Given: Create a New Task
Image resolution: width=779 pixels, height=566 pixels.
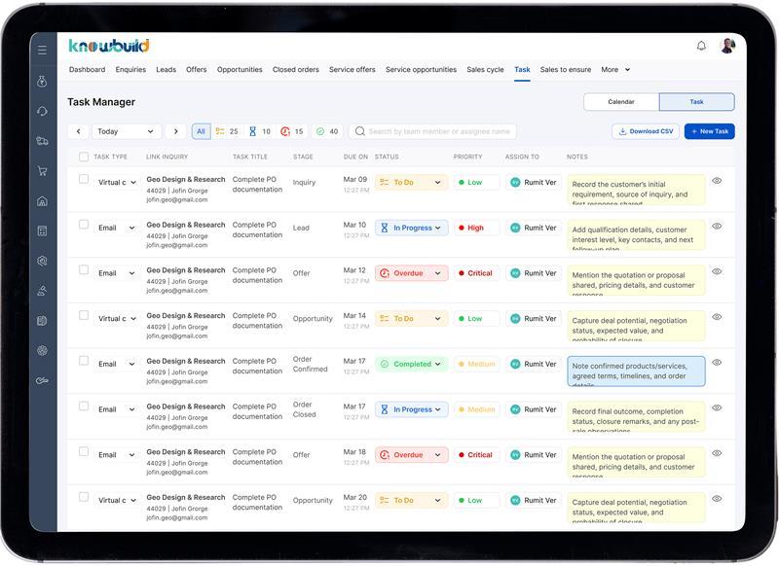Looking at the screenshot, I should pos(709,131).
